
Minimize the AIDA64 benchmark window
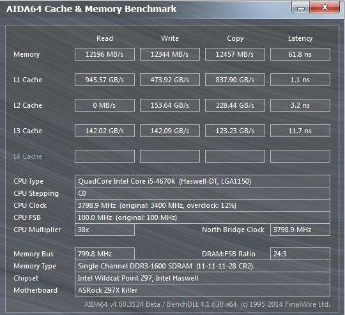[x=301, y=8]
